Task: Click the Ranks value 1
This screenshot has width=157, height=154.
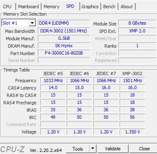Action: click(x=137, y=46)
